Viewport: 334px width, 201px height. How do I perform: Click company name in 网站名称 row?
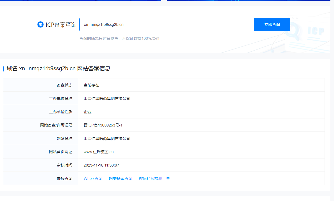(107, 138)
